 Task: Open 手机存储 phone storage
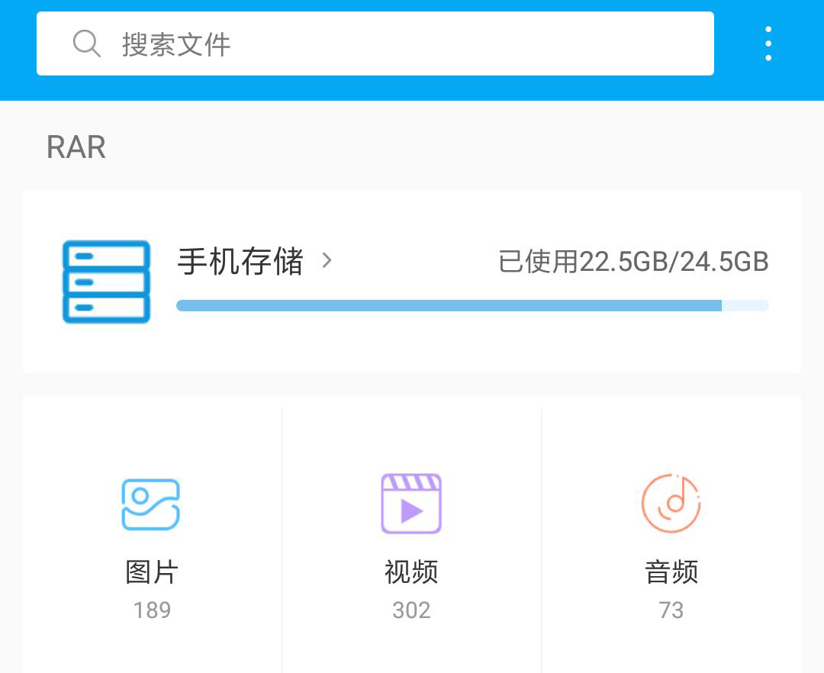pyautogui.click(x=240, y=262)
